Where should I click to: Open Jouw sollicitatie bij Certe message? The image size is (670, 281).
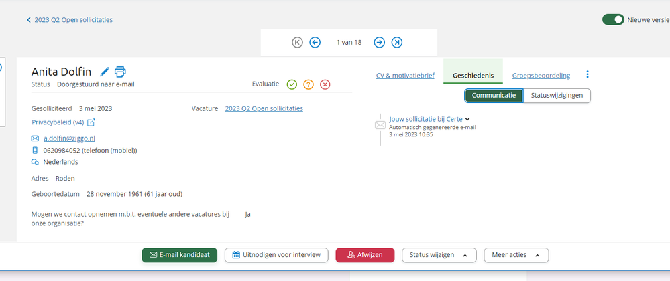click(426, 119)
